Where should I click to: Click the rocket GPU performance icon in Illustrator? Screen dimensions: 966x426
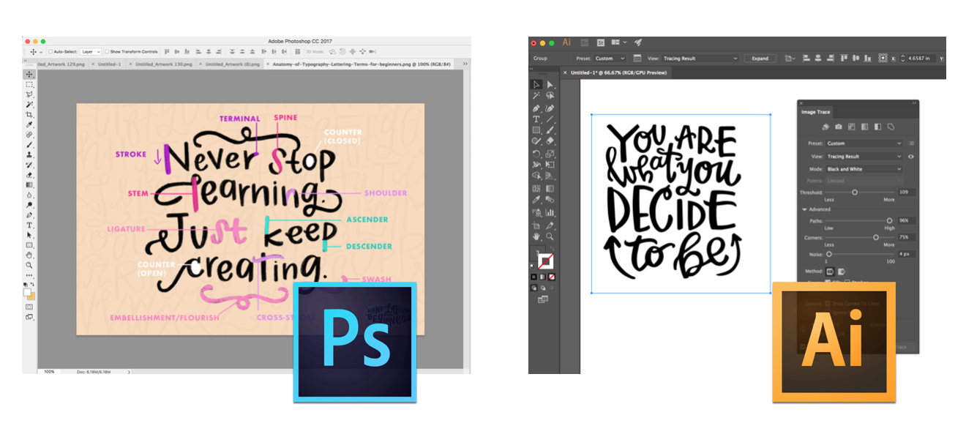[637, 42]
